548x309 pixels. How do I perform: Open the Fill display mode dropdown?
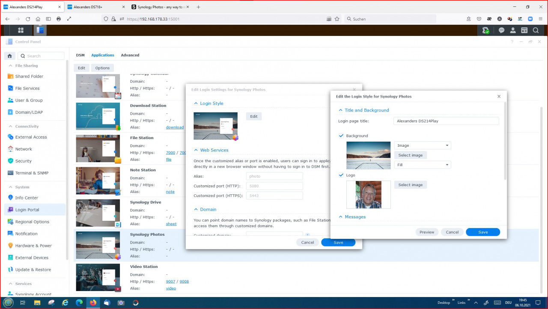pos(422,164)
